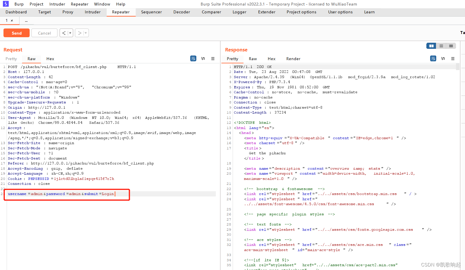Click the HTTP/1.1 200 OK status line
This screenshot has width=465, height=270.
point(253,67)
